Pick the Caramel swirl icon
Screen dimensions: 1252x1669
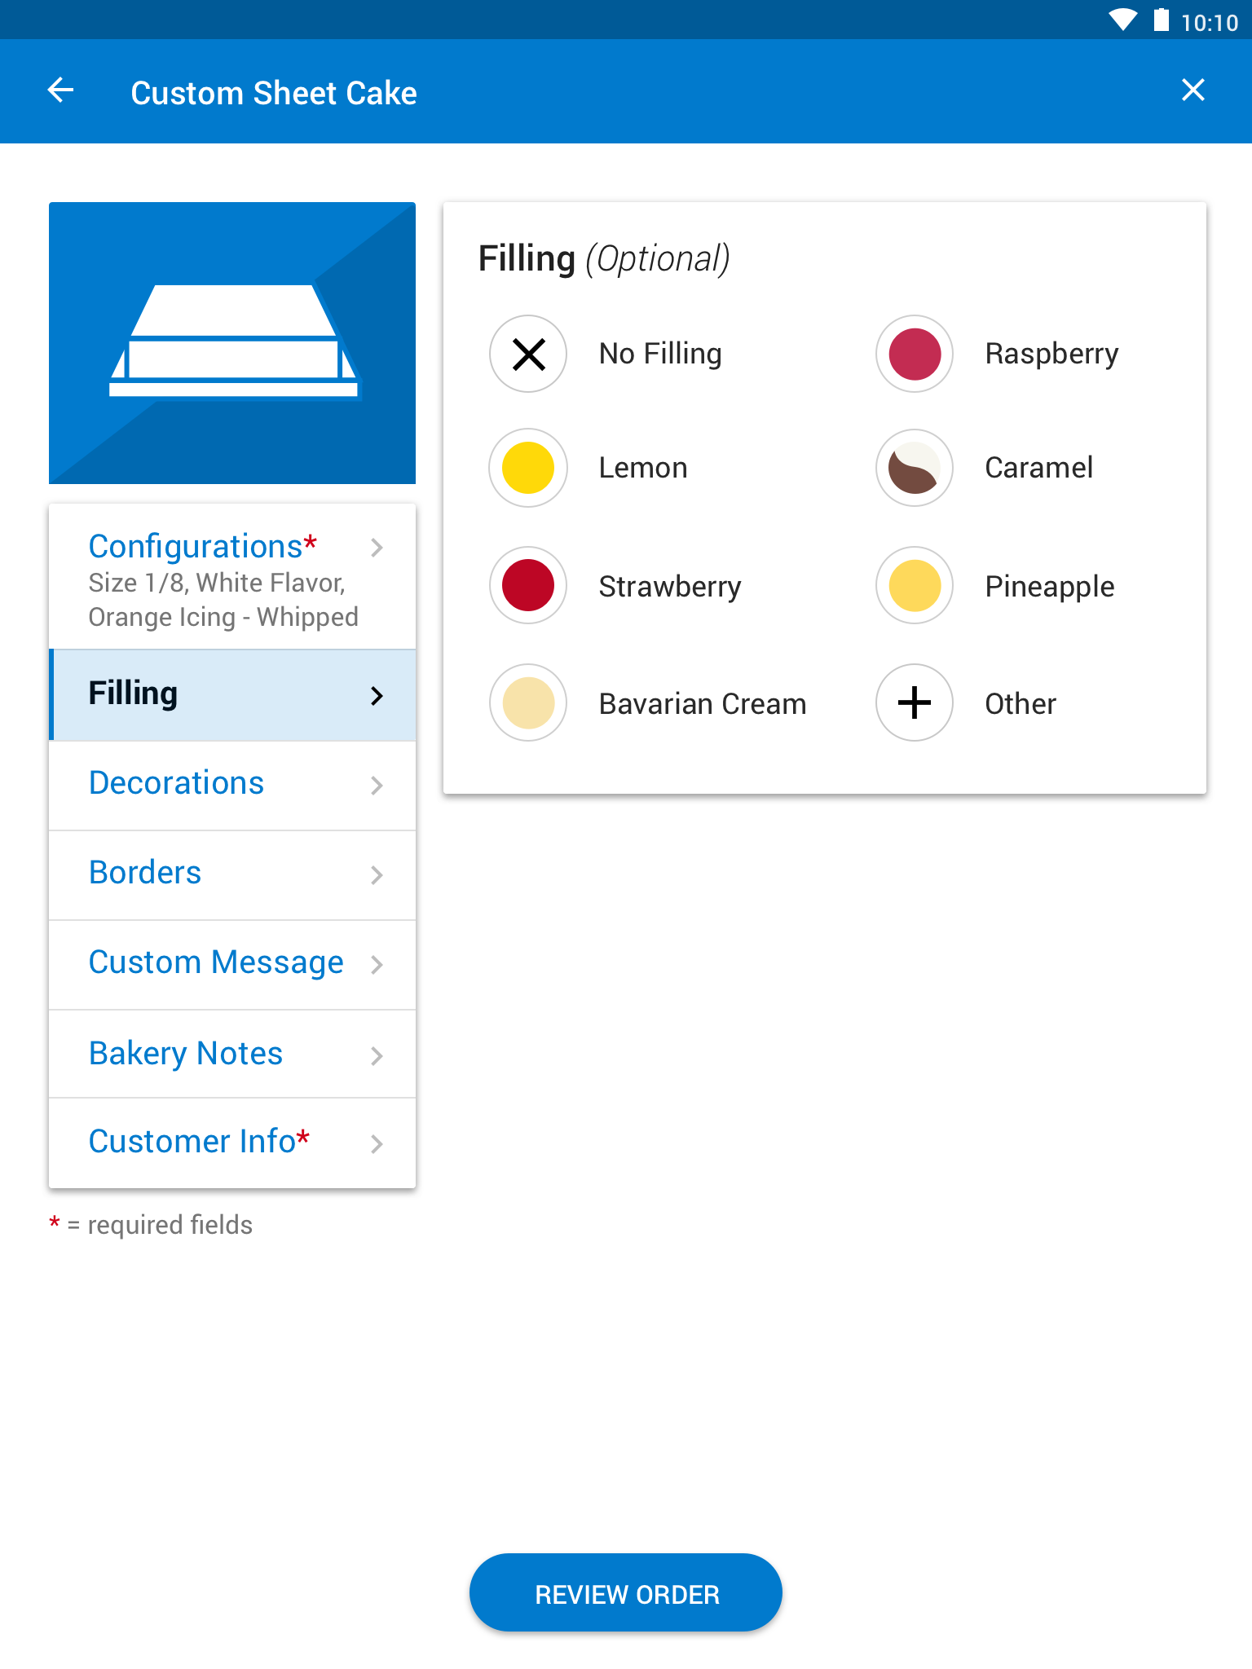click(x=915, y=468)
